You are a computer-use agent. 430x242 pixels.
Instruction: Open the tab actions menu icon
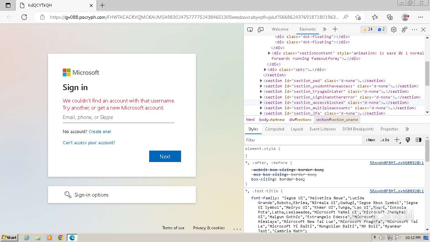pyautogui.click(x=8, y=5)
